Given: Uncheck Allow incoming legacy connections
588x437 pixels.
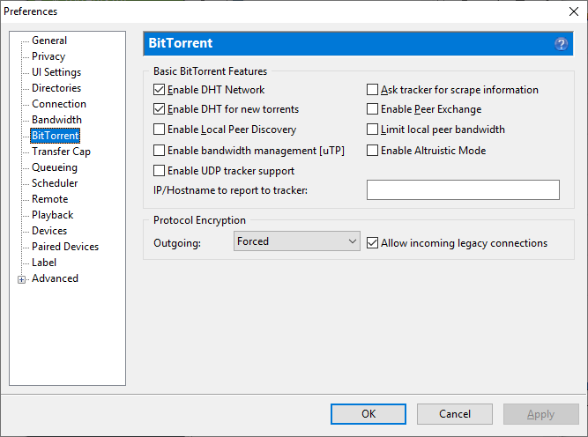Looking at the screenshot, I should click(x=372, y=243).
